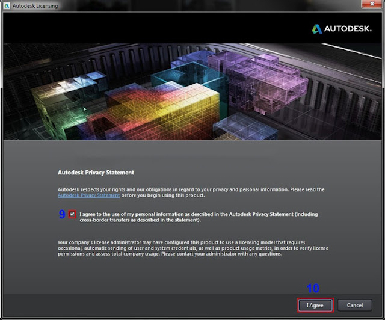Click the 'I agree to the use' checkbox label

pos(199,217)
